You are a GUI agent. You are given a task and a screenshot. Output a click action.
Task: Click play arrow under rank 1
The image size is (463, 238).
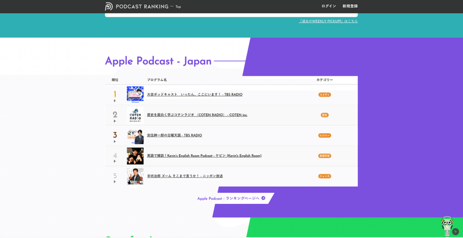(115, 101)
